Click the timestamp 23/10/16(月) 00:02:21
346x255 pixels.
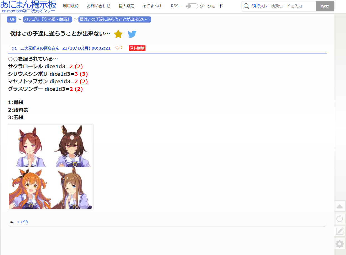click(86, 48)
